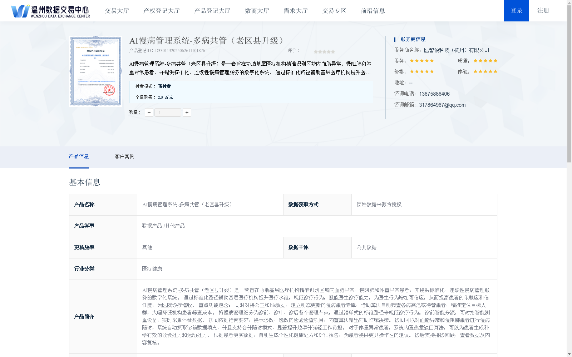Open the 产权登记大厅 menu

[x=161, y=11]
